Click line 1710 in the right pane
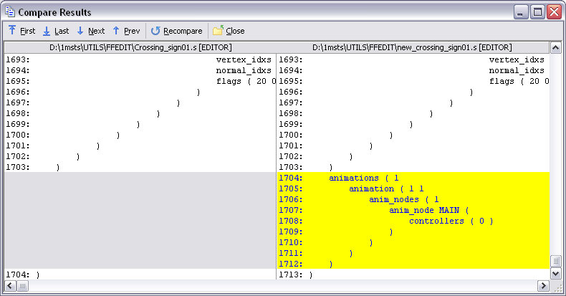 (x=413, y=242)
